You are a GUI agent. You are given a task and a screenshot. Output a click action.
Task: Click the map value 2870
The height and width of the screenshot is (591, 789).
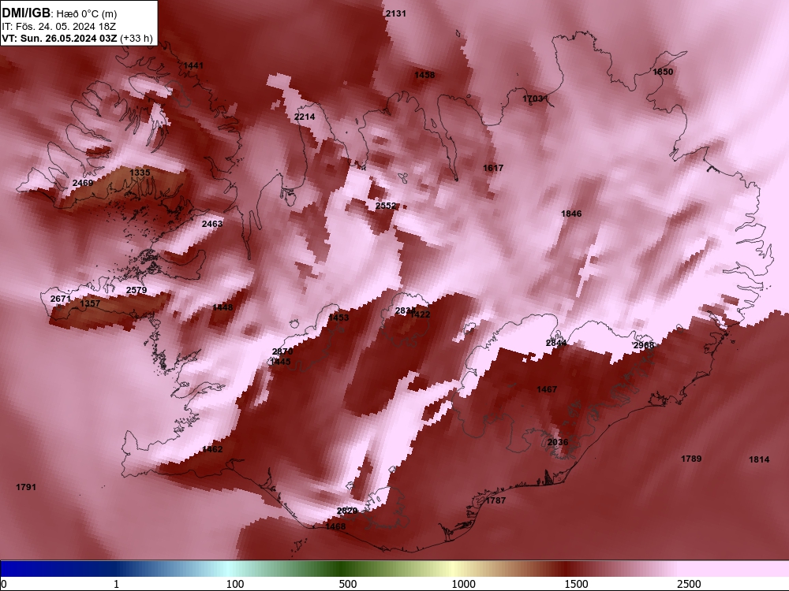[282, 351]
